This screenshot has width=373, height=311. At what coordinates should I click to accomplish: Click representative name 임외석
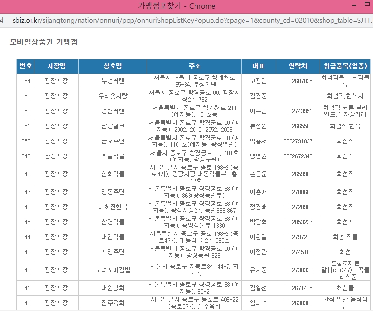point(259,303)
